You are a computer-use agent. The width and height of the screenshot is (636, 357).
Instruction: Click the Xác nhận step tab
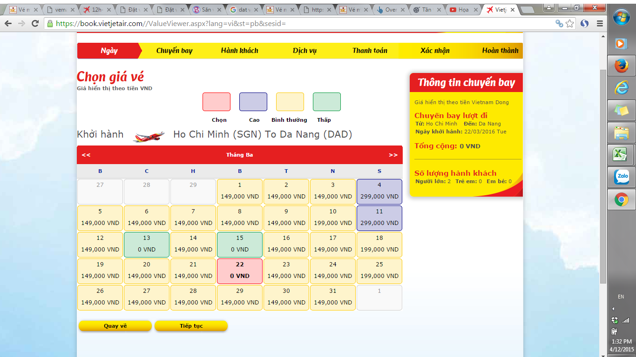435,51
